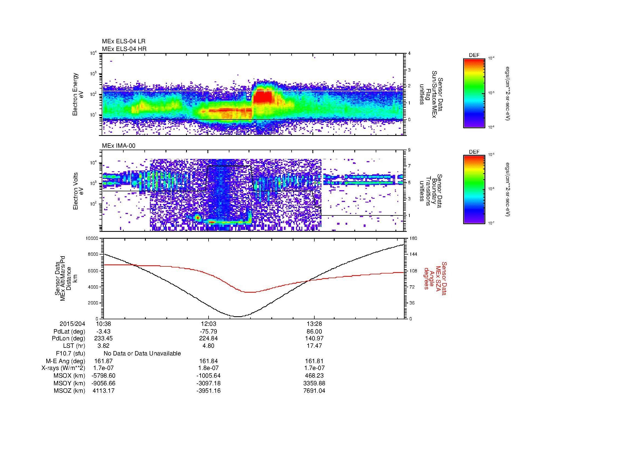Screen dimensions: 641x453
Task: Click MSOZ value '-3951.16'
Action: coord(209,391)
